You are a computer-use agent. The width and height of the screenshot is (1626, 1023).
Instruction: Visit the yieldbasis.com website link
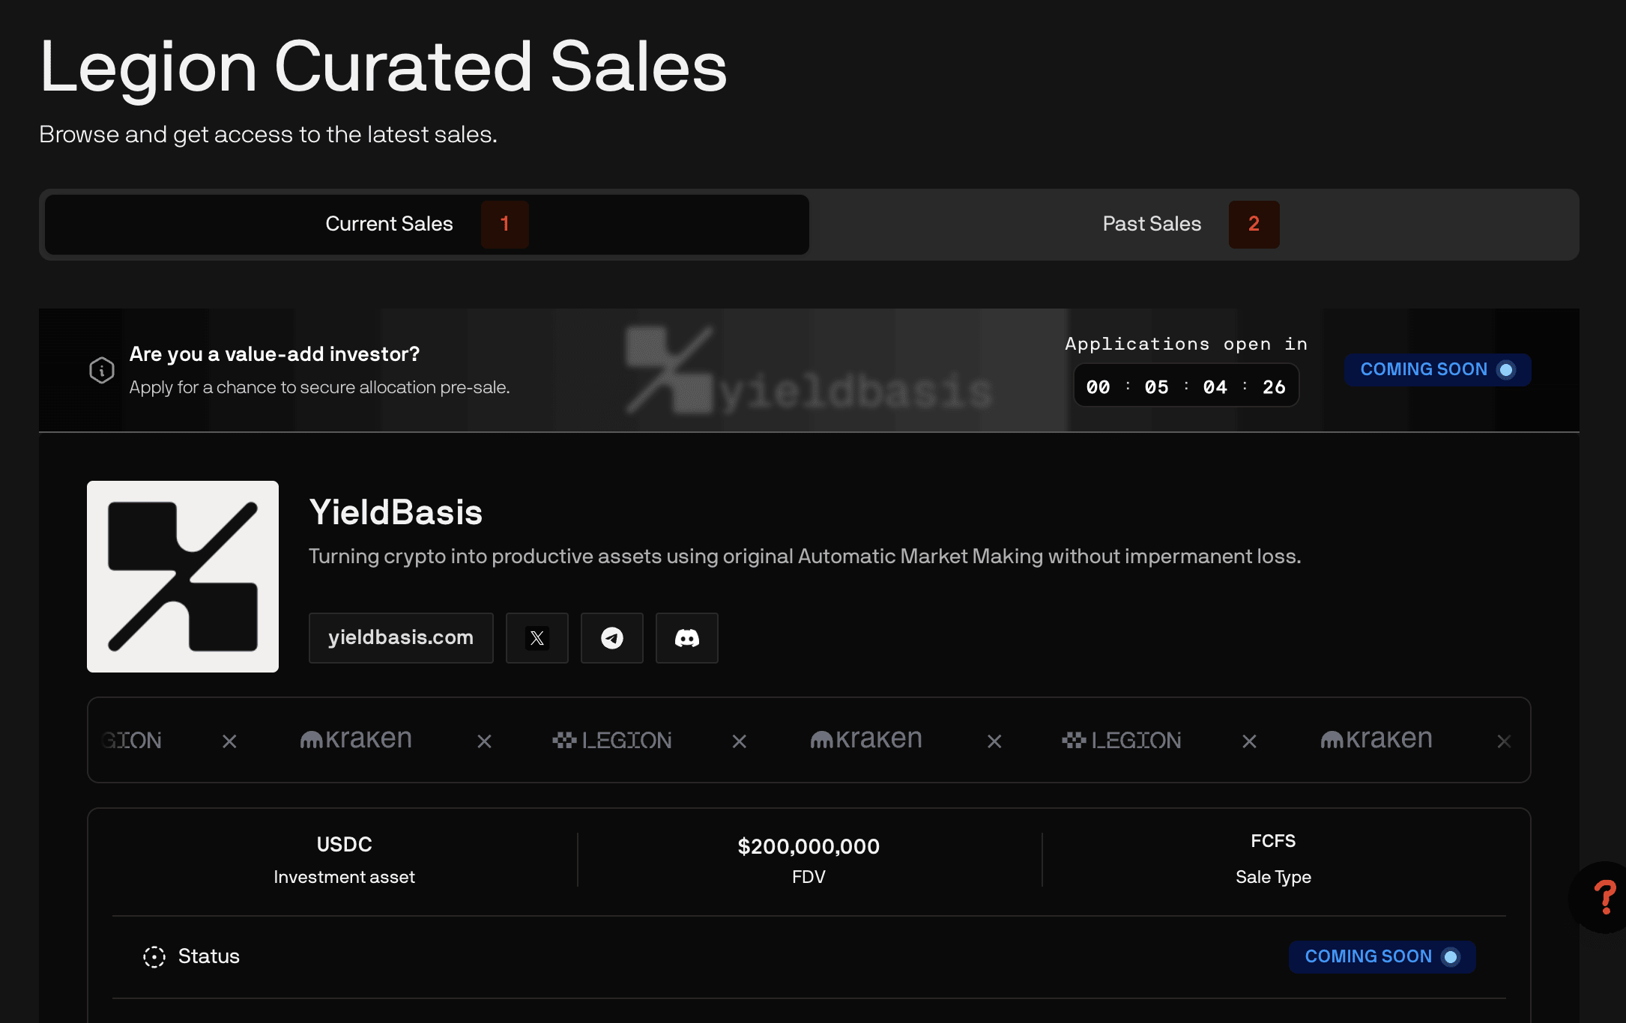(401, 638)
